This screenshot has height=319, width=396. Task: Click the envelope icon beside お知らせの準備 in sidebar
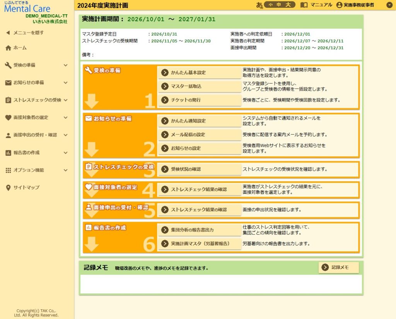click(9, 83)
